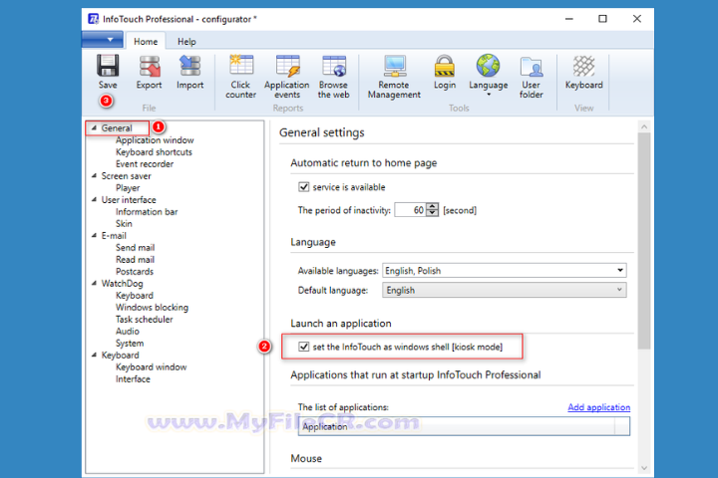The width and height of the screenshot is (718, 478).
Task: Toggle kiosk mode windows shell checkbox
Action: 303,347
